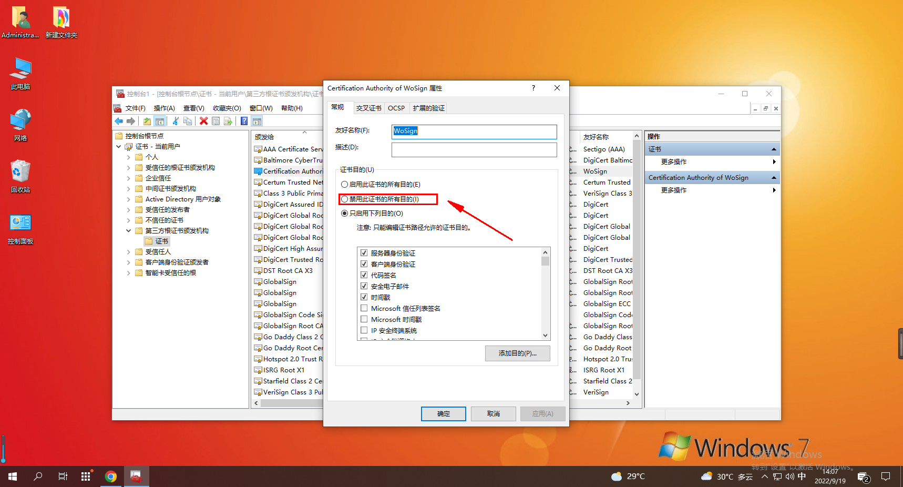Uncheck the 安全电子邮件 checkbox
This screenshot has height=487, width=903.
click(x=364, y=286)
